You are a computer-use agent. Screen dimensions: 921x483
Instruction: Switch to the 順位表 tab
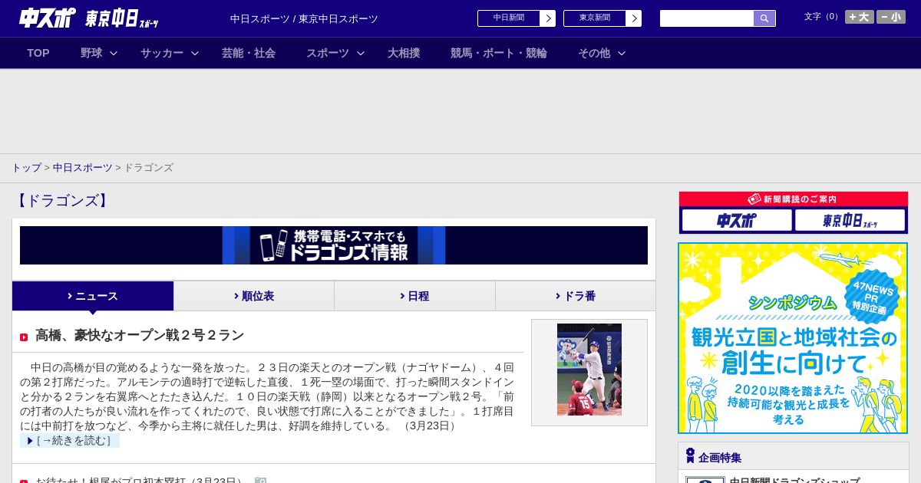click(x=254, y=296)
